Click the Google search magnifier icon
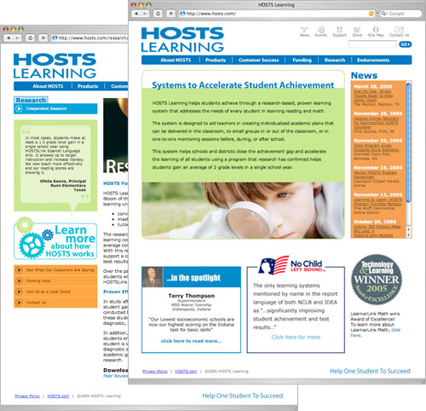The width and height of the screenshot is (426, 411). [x=383, y=14]
